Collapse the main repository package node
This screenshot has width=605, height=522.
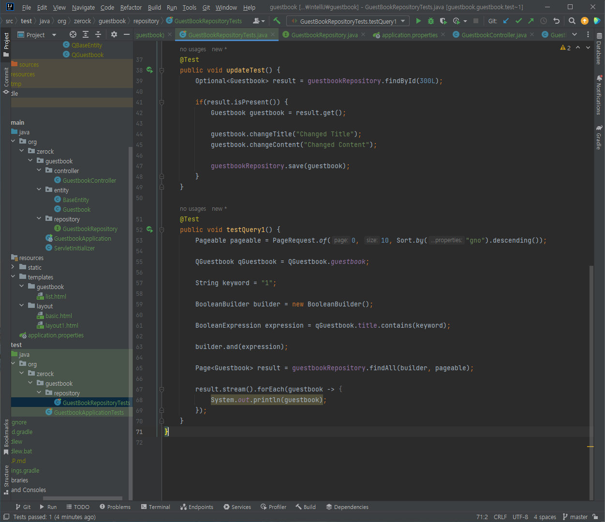39,218
